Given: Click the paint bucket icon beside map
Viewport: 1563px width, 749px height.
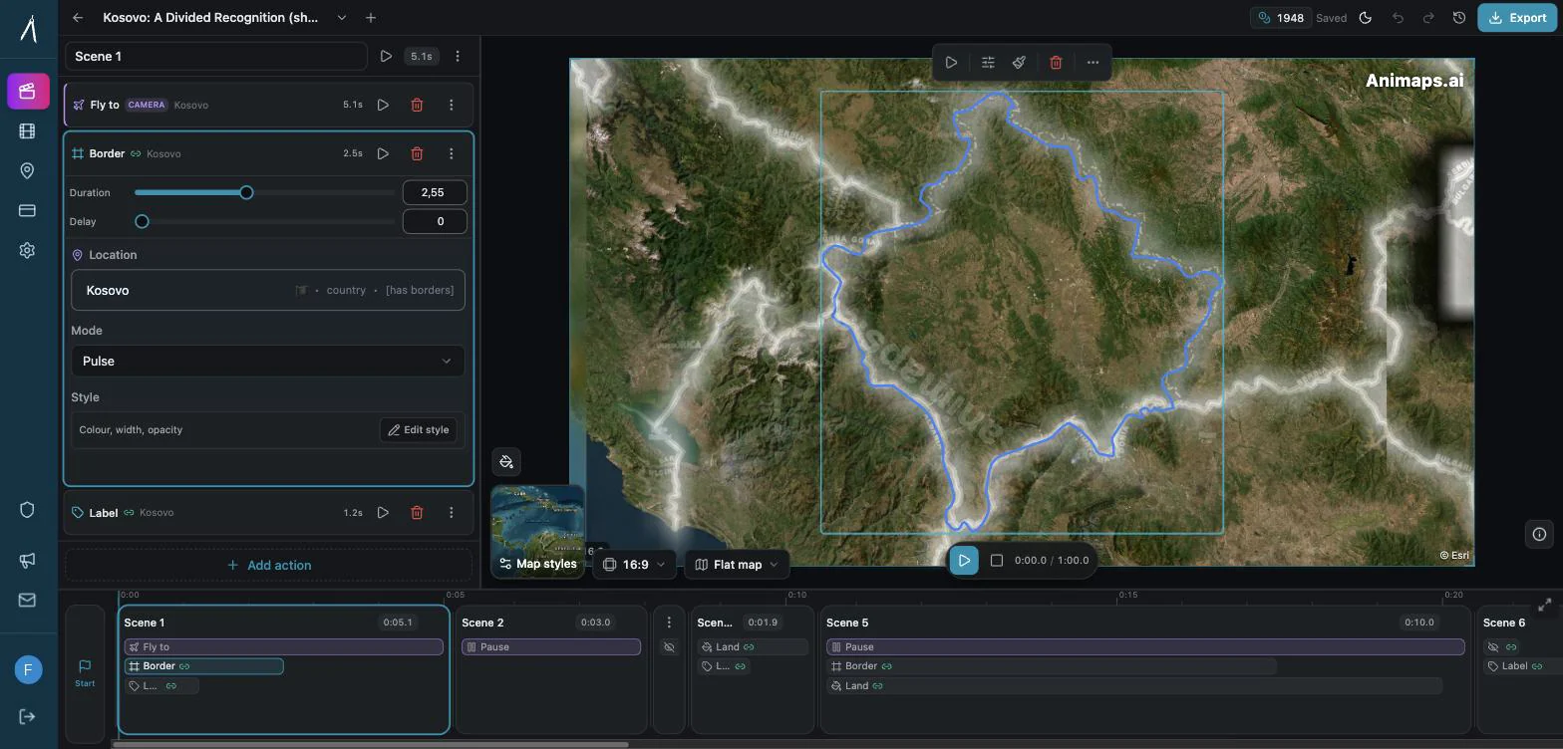Looking at the screenshot, I should pos(506,461).
